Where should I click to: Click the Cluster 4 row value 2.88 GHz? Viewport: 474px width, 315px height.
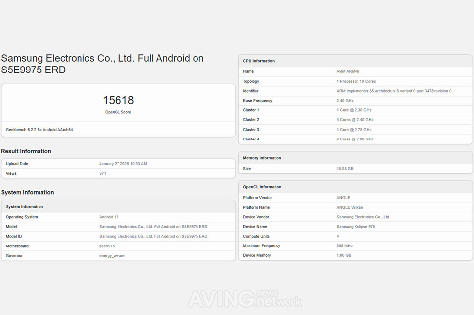[355, 139]
